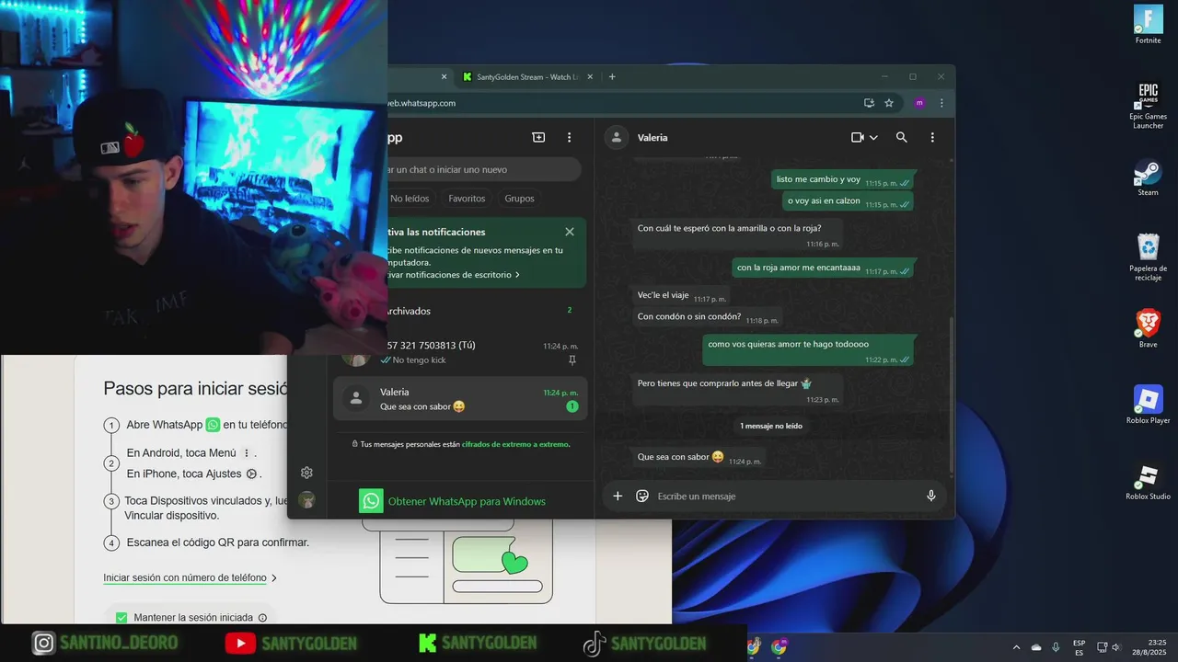Open the Chrome three-dot menu
The height and width of the screenshot is (662, 1178).
[941, 103]
